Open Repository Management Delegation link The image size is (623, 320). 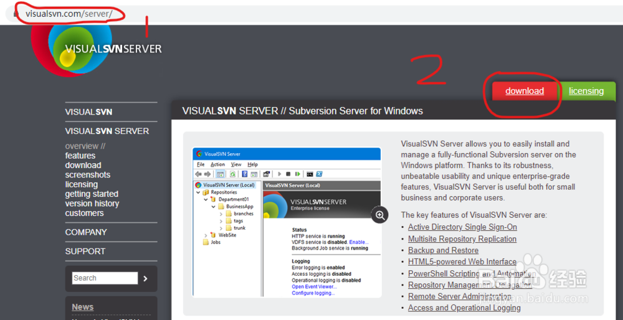(x=470, y=285)
